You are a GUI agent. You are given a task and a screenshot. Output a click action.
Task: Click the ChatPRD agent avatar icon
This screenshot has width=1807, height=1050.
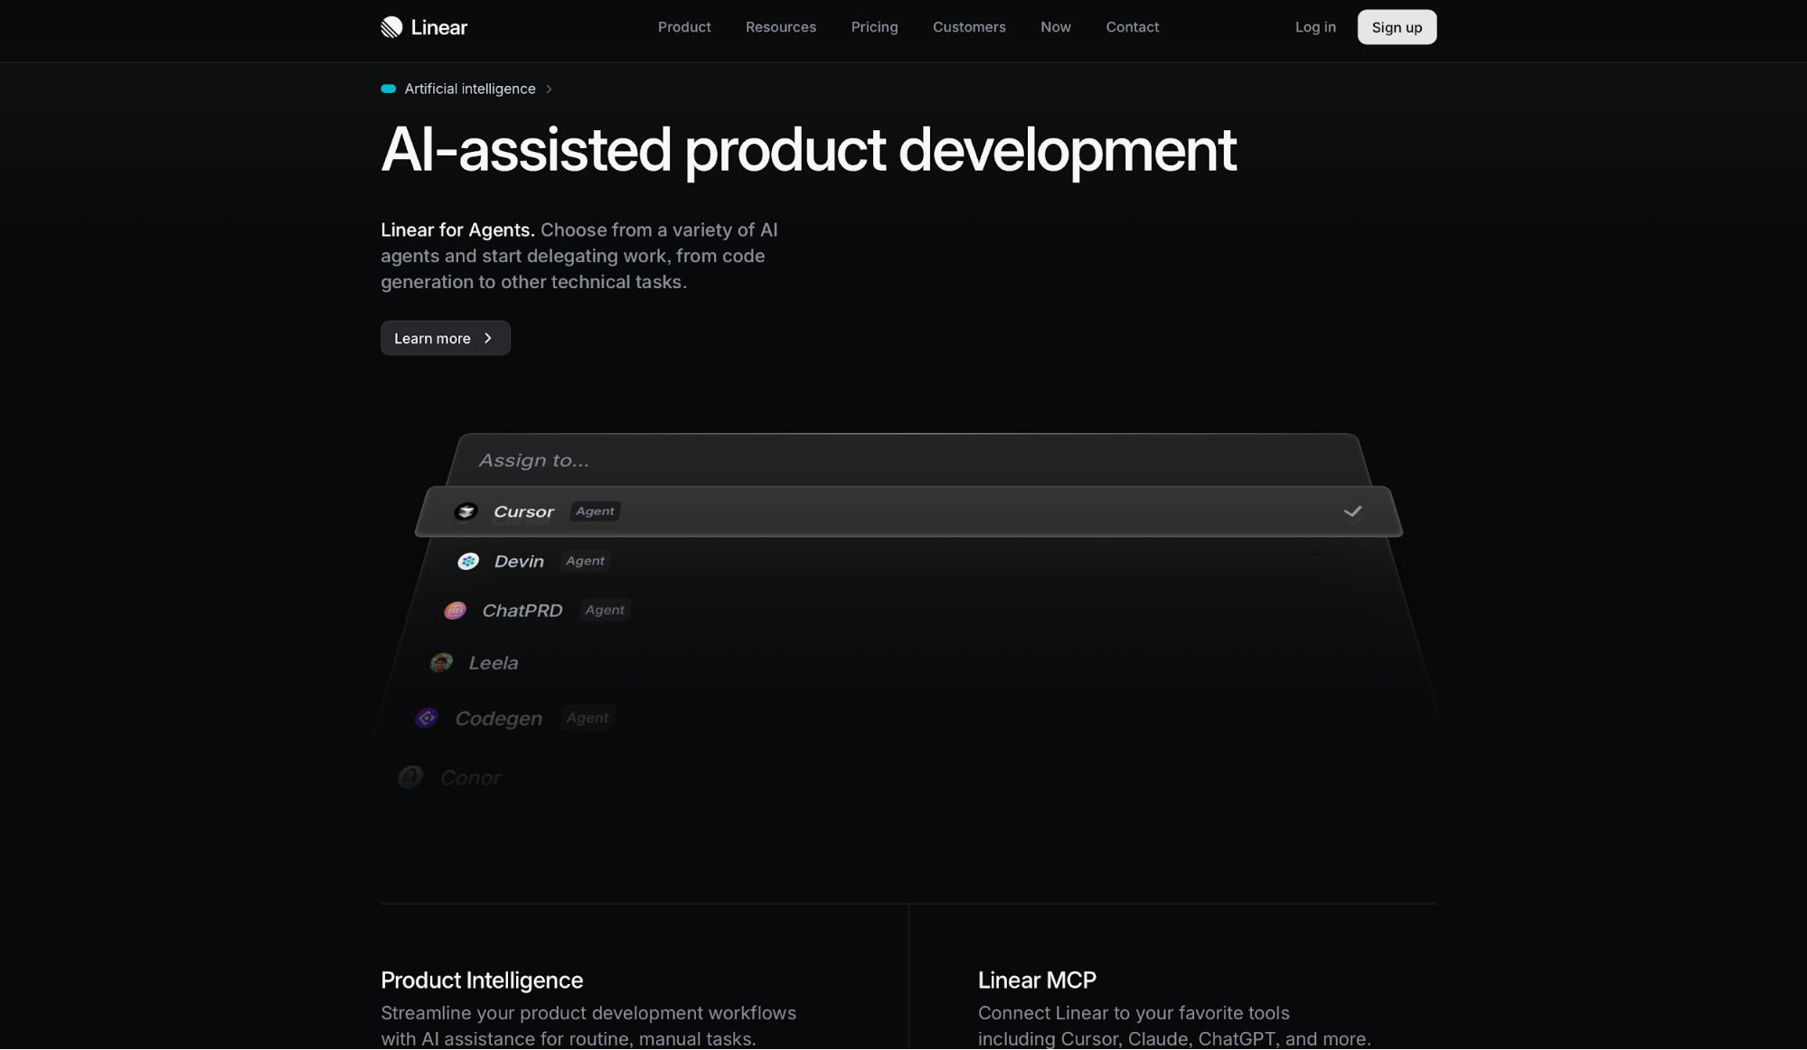coord(456,611)
